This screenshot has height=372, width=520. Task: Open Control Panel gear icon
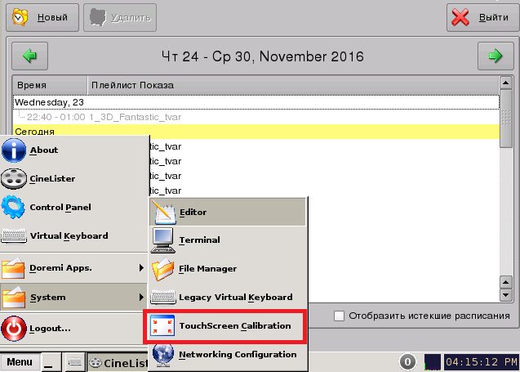pyautogui.click(x=13, y=207)
